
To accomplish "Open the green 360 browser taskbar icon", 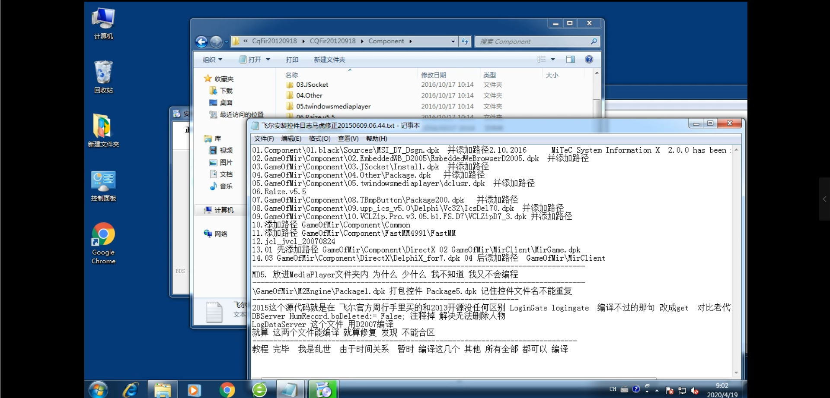I will 259,390.
